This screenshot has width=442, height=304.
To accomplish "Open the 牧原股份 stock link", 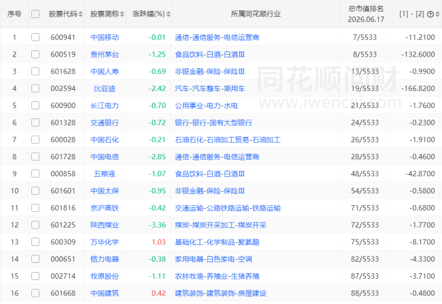I will pos(104,276).
